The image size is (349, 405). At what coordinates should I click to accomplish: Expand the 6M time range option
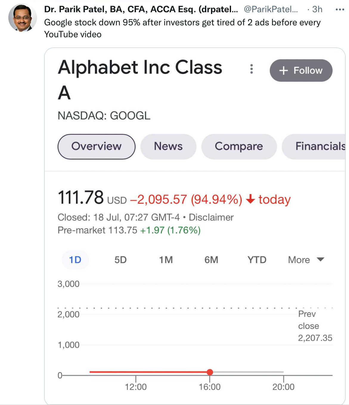pos(211,260)
